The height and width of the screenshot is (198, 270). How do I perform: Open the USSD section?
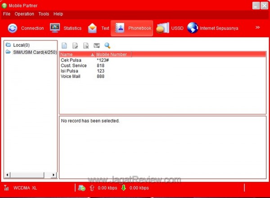170,28
